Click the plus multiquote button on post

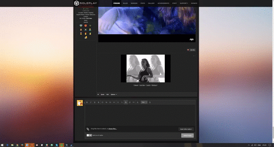pos(98,94)
